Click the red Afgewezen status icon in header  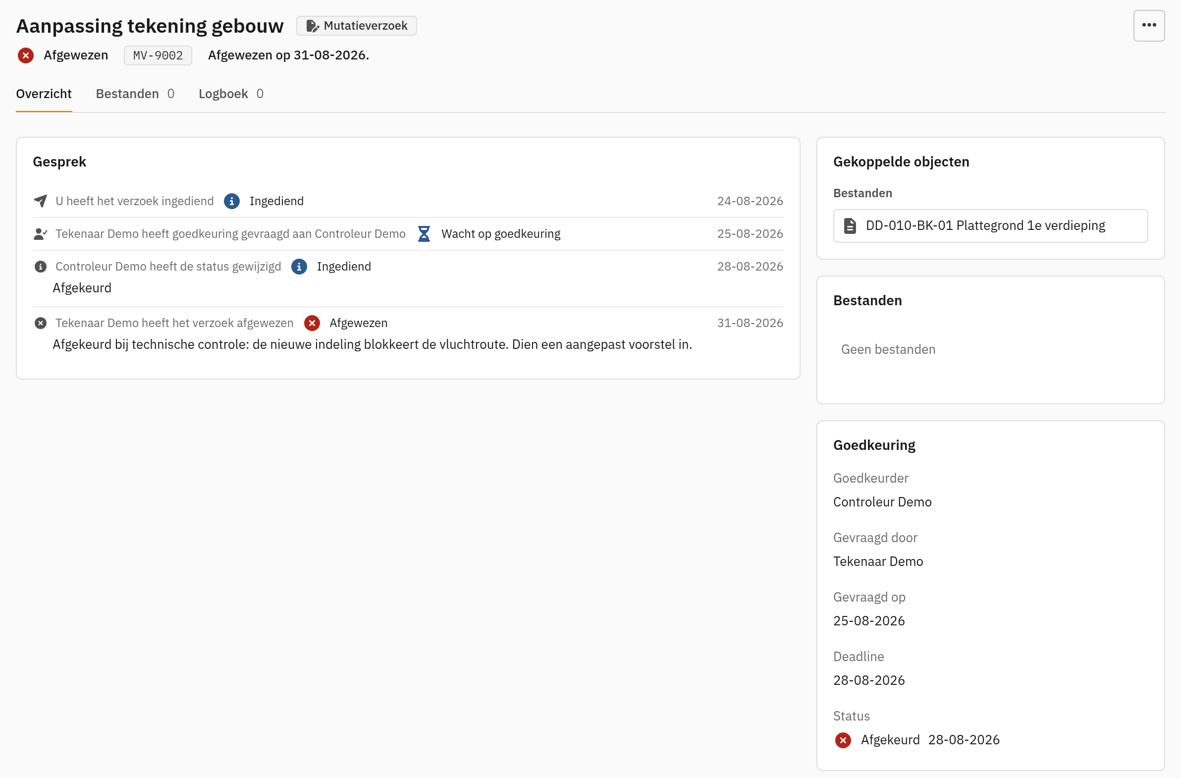click(25, 55)
